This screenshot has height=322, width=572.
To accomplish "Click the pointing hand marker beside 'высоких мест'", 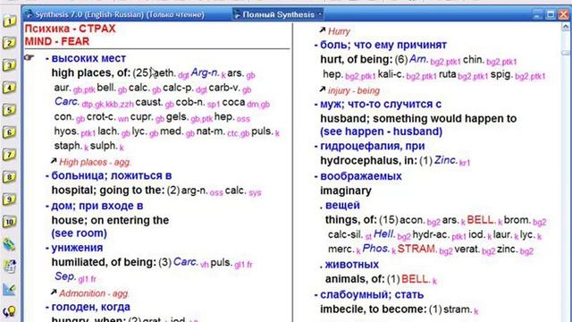I will (29, 57).
